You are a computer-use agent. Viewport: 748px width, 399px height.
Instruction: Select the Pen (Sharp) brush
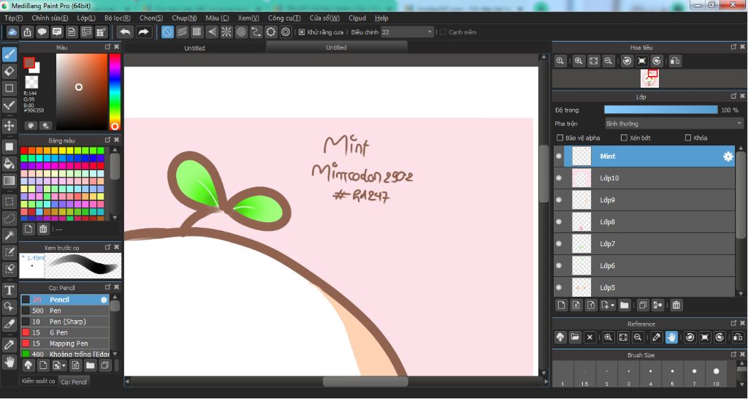point(65,322)
